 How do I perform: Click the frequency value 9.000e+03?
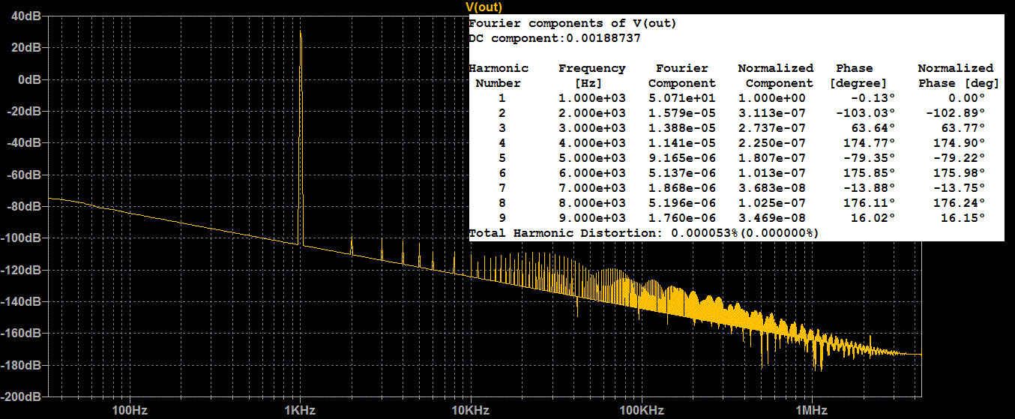pos(591,218)
